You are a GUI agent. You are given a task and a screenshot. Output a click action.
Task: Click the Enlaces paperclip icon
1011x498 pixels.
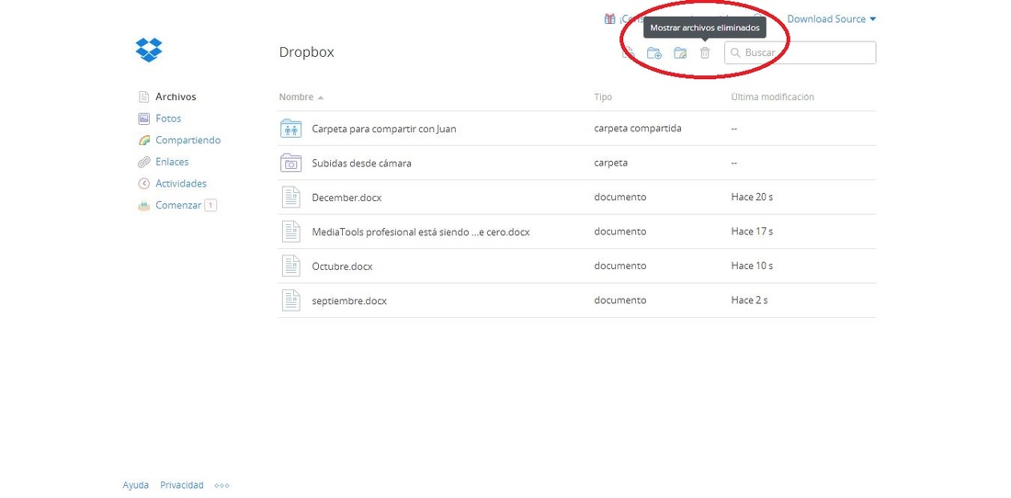coord(144,162)
